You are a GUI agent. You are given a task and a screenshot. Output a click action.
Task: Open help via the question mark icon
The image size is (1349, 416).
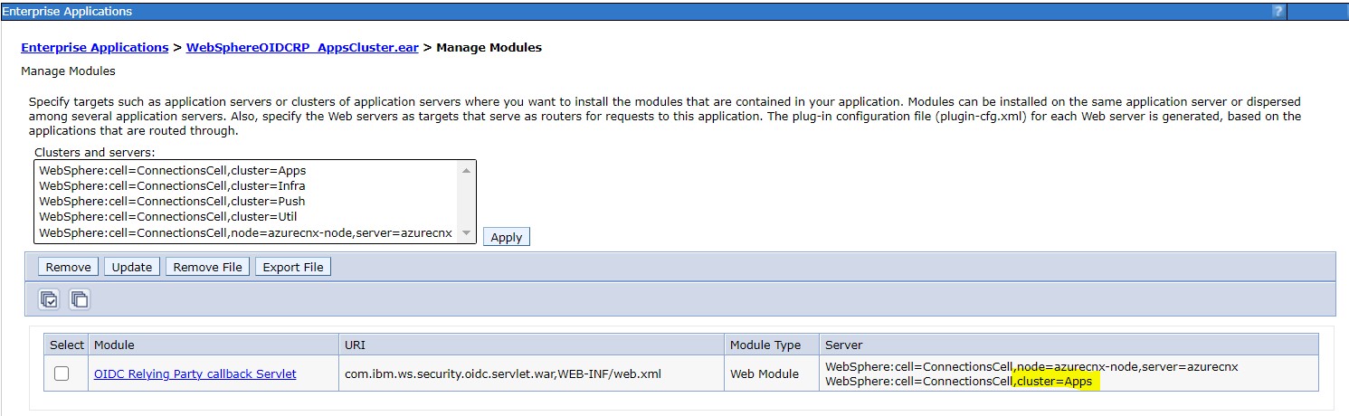[x=1277, y=12]
